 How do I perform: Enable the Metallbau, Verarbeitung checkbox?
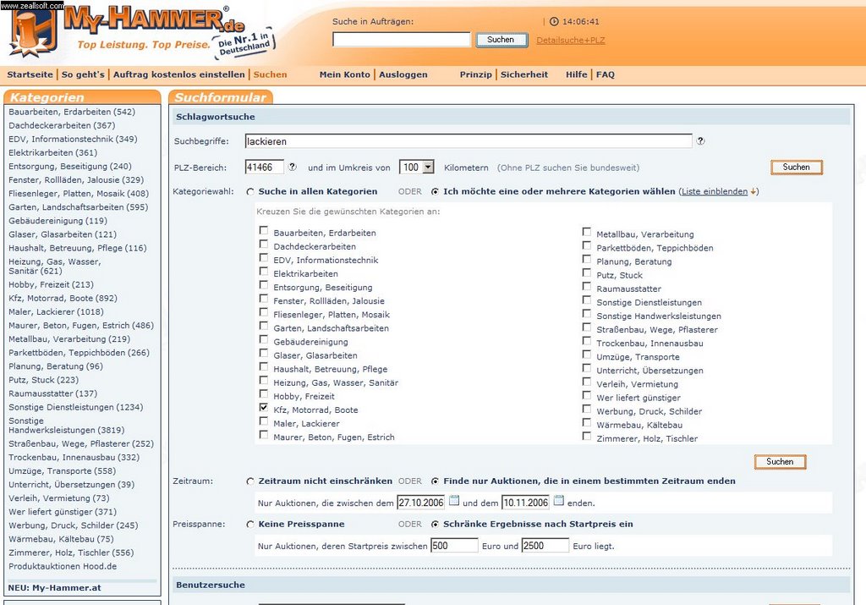coord(587,232)
